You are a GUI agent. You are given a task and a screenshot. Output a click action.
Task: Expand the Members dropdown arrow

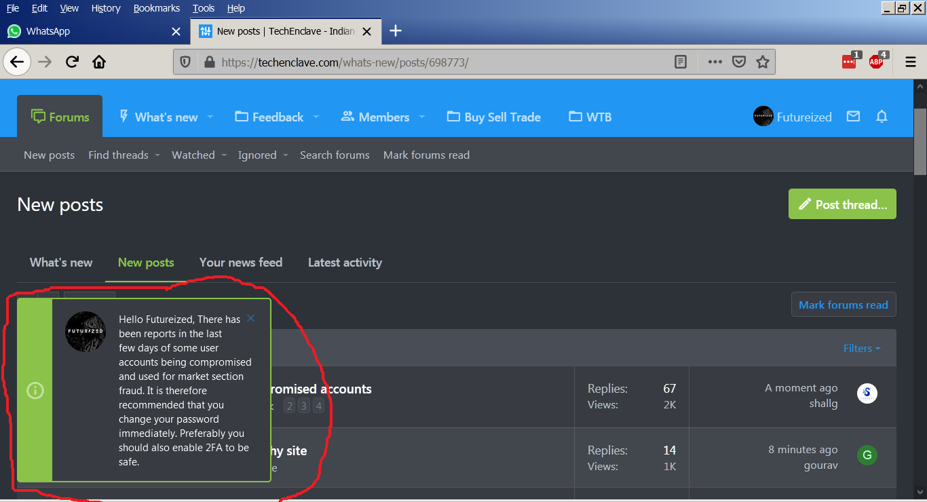tap(422, 117)
